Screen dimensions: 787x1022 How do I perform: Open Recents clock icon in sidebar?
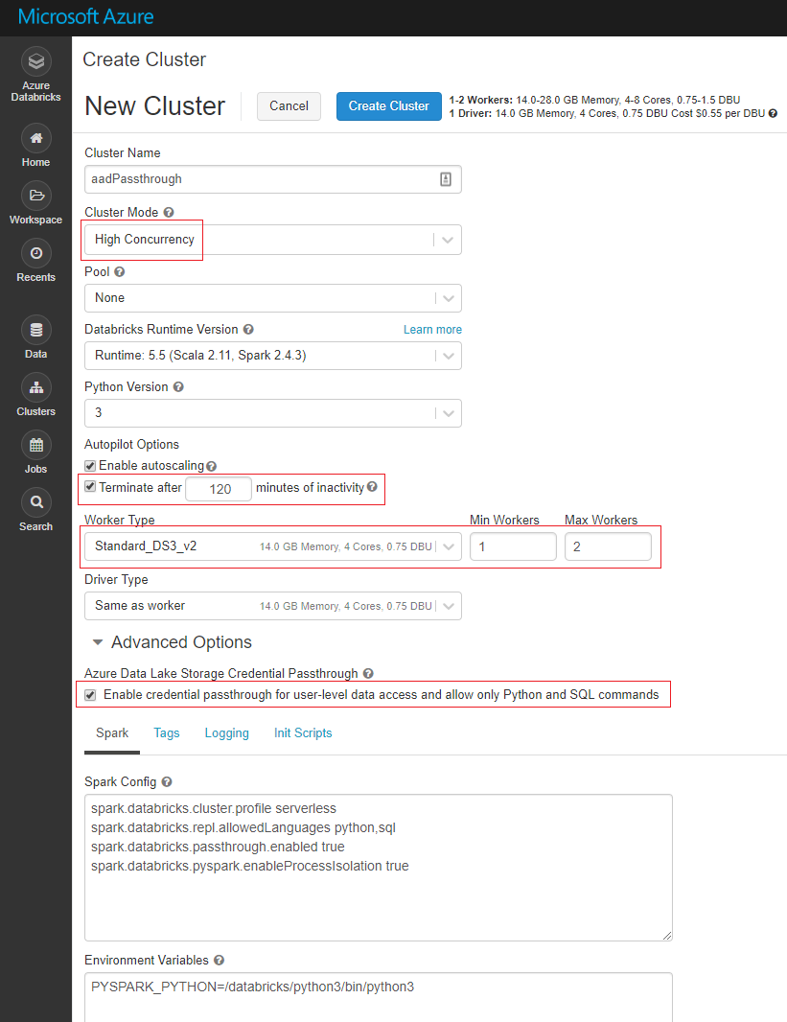coord(35,253)
